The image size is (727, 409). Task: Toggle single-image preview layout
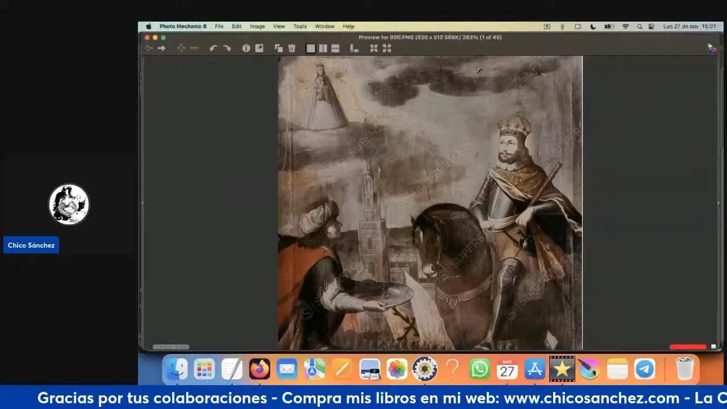point(311,48)
